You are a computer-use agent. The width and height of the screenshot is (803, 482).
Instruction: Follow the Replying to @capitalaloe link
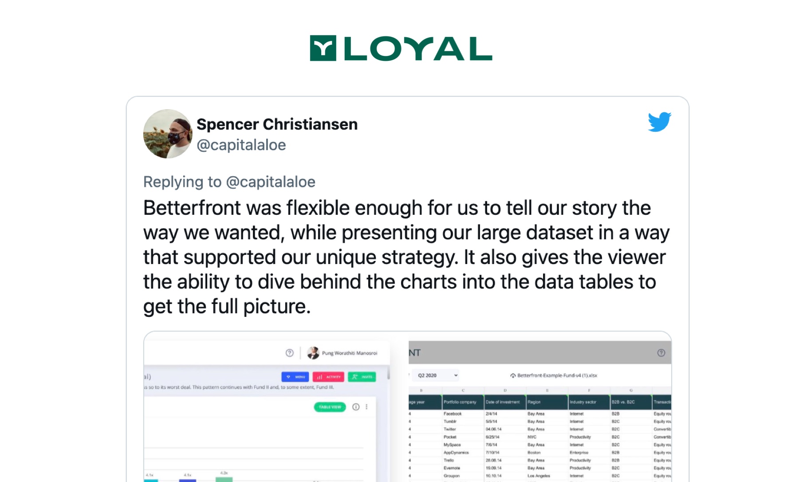coord(271,182)
